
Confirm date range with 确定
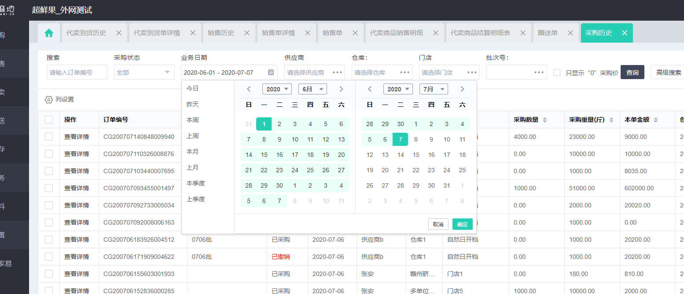point(463,224)
